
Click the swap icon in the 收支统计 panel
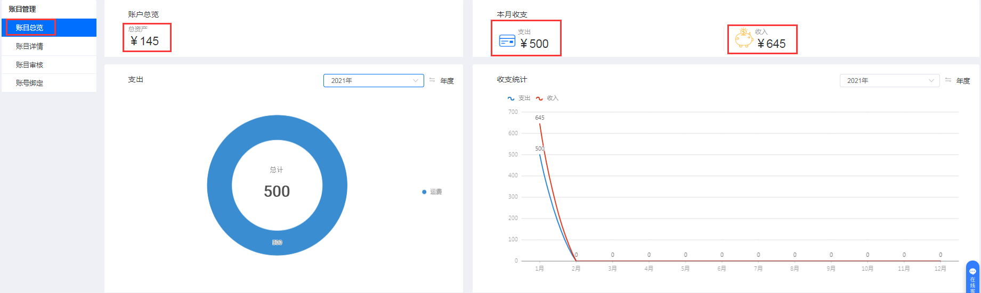click(x=948, y=80)
